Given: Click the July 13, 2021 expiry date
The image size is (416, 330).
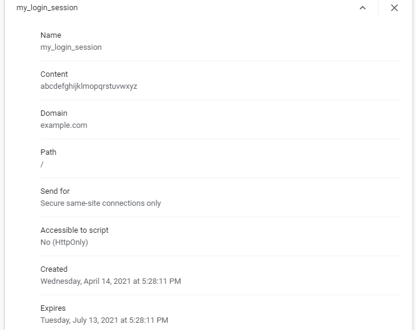Looking at the screenshot, I should [104, 320].
